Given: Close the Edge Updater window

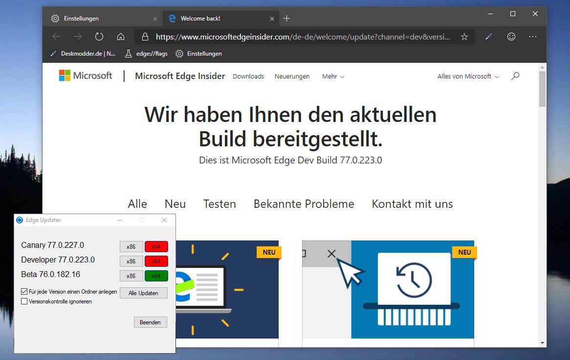Looking at the screenshot, I should click(164, 220).
